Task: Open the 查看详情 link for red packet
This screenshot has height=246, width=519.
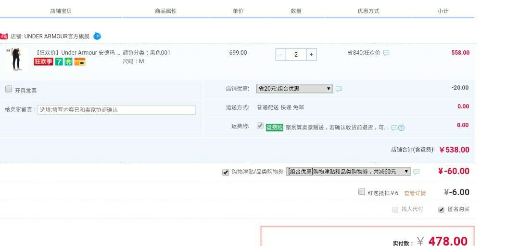Action: coord(415,193)
